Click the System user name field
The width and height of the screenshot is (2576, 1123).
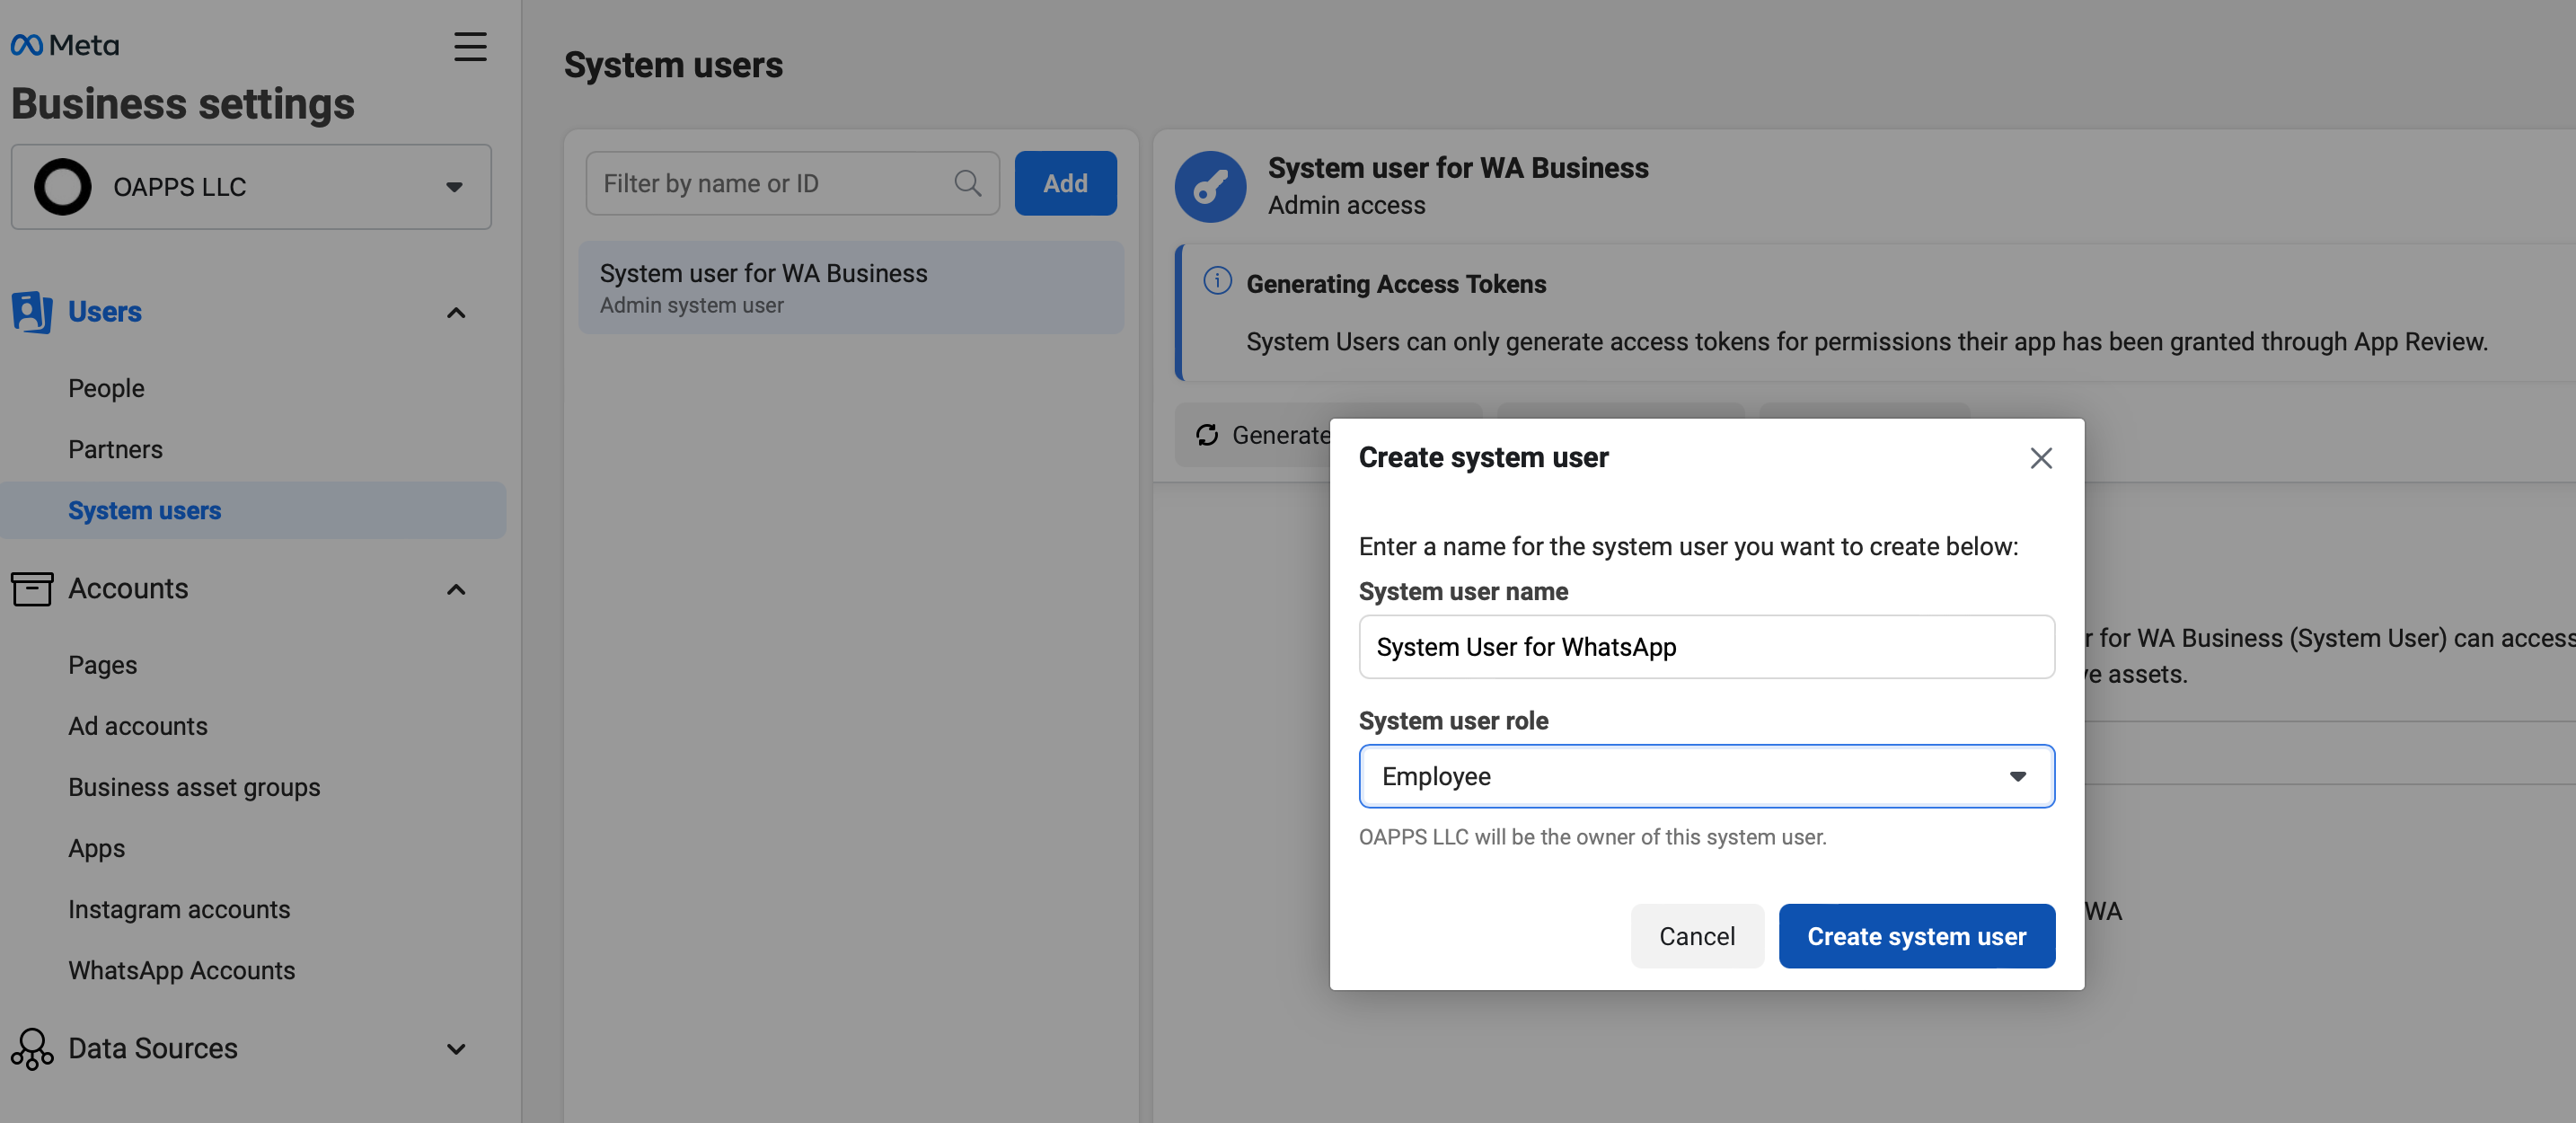tap(1706, 647)
